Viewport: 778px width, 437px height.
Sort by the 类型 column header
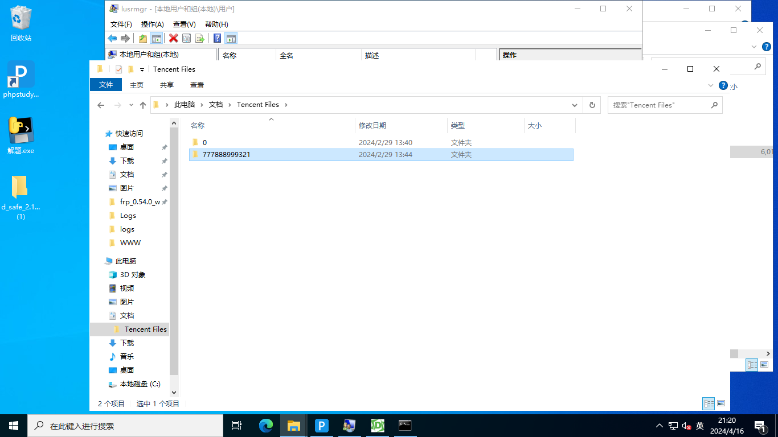coord(485,125)
